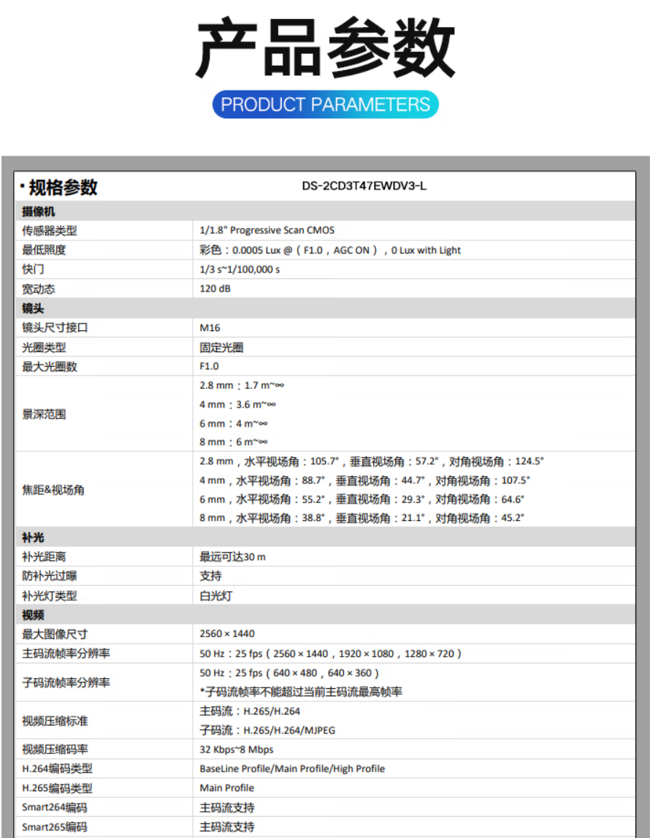Click the model number DS-2CD3T47EWDV3-L
The width and height of the screenshot is (650, 838).
point(364,186)
